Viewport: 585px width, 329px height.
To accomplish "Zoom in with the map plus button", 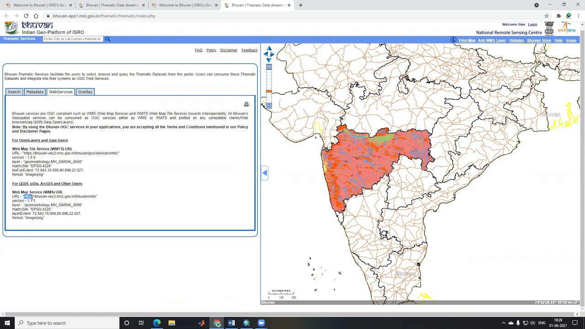I will [x=269, y=67].
